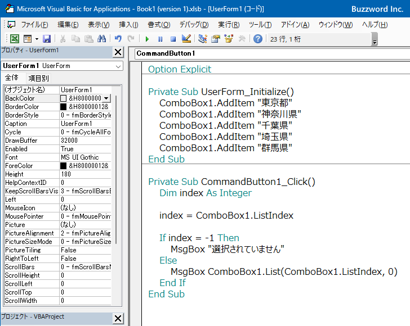The width and height of the screenshot is (410, 326).
Task: Open the ファイル(F) menu
Action: click(34, 25)
